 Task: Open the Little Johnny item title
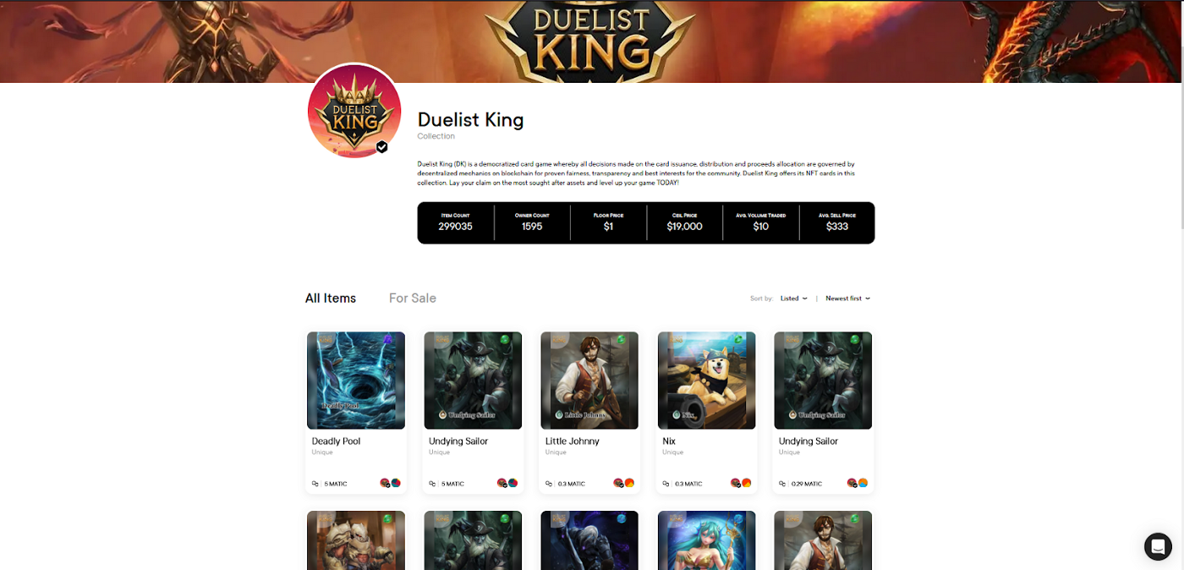tap(573, 441)
